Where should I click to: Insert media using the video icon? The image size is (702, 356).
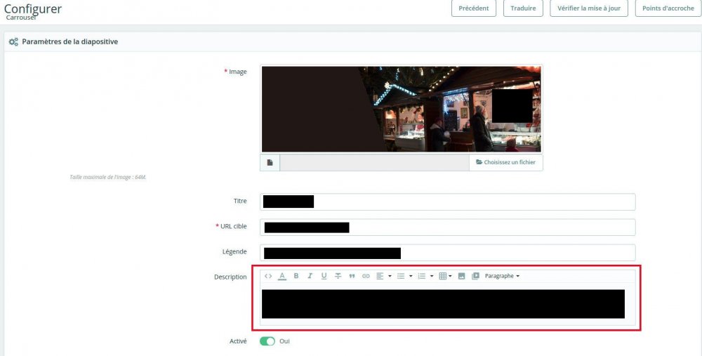475,276
